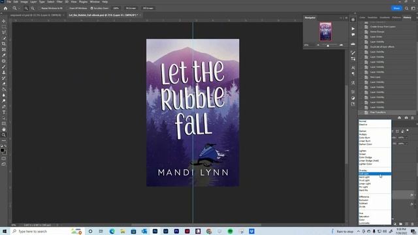This screenshot has height=235, width=418.
Task: Open the Actions panel play icon
Action: (353, 29)
